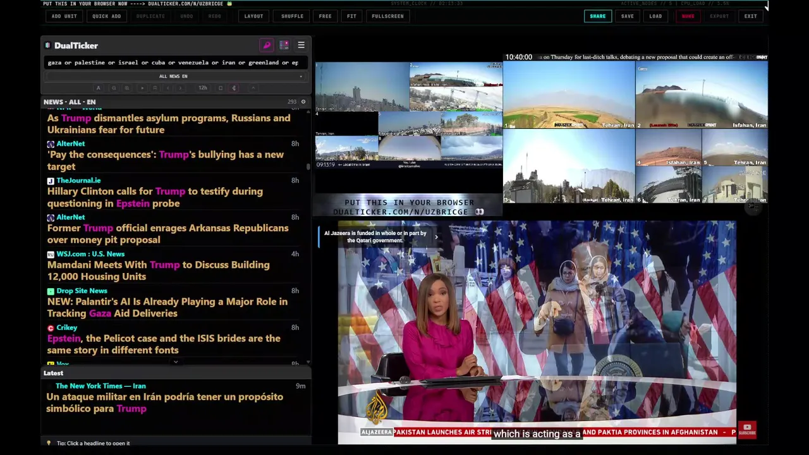This screenshot has height=455, width=809.
Task: Click the next arrow in ticker toolbar
Action: 180,88
